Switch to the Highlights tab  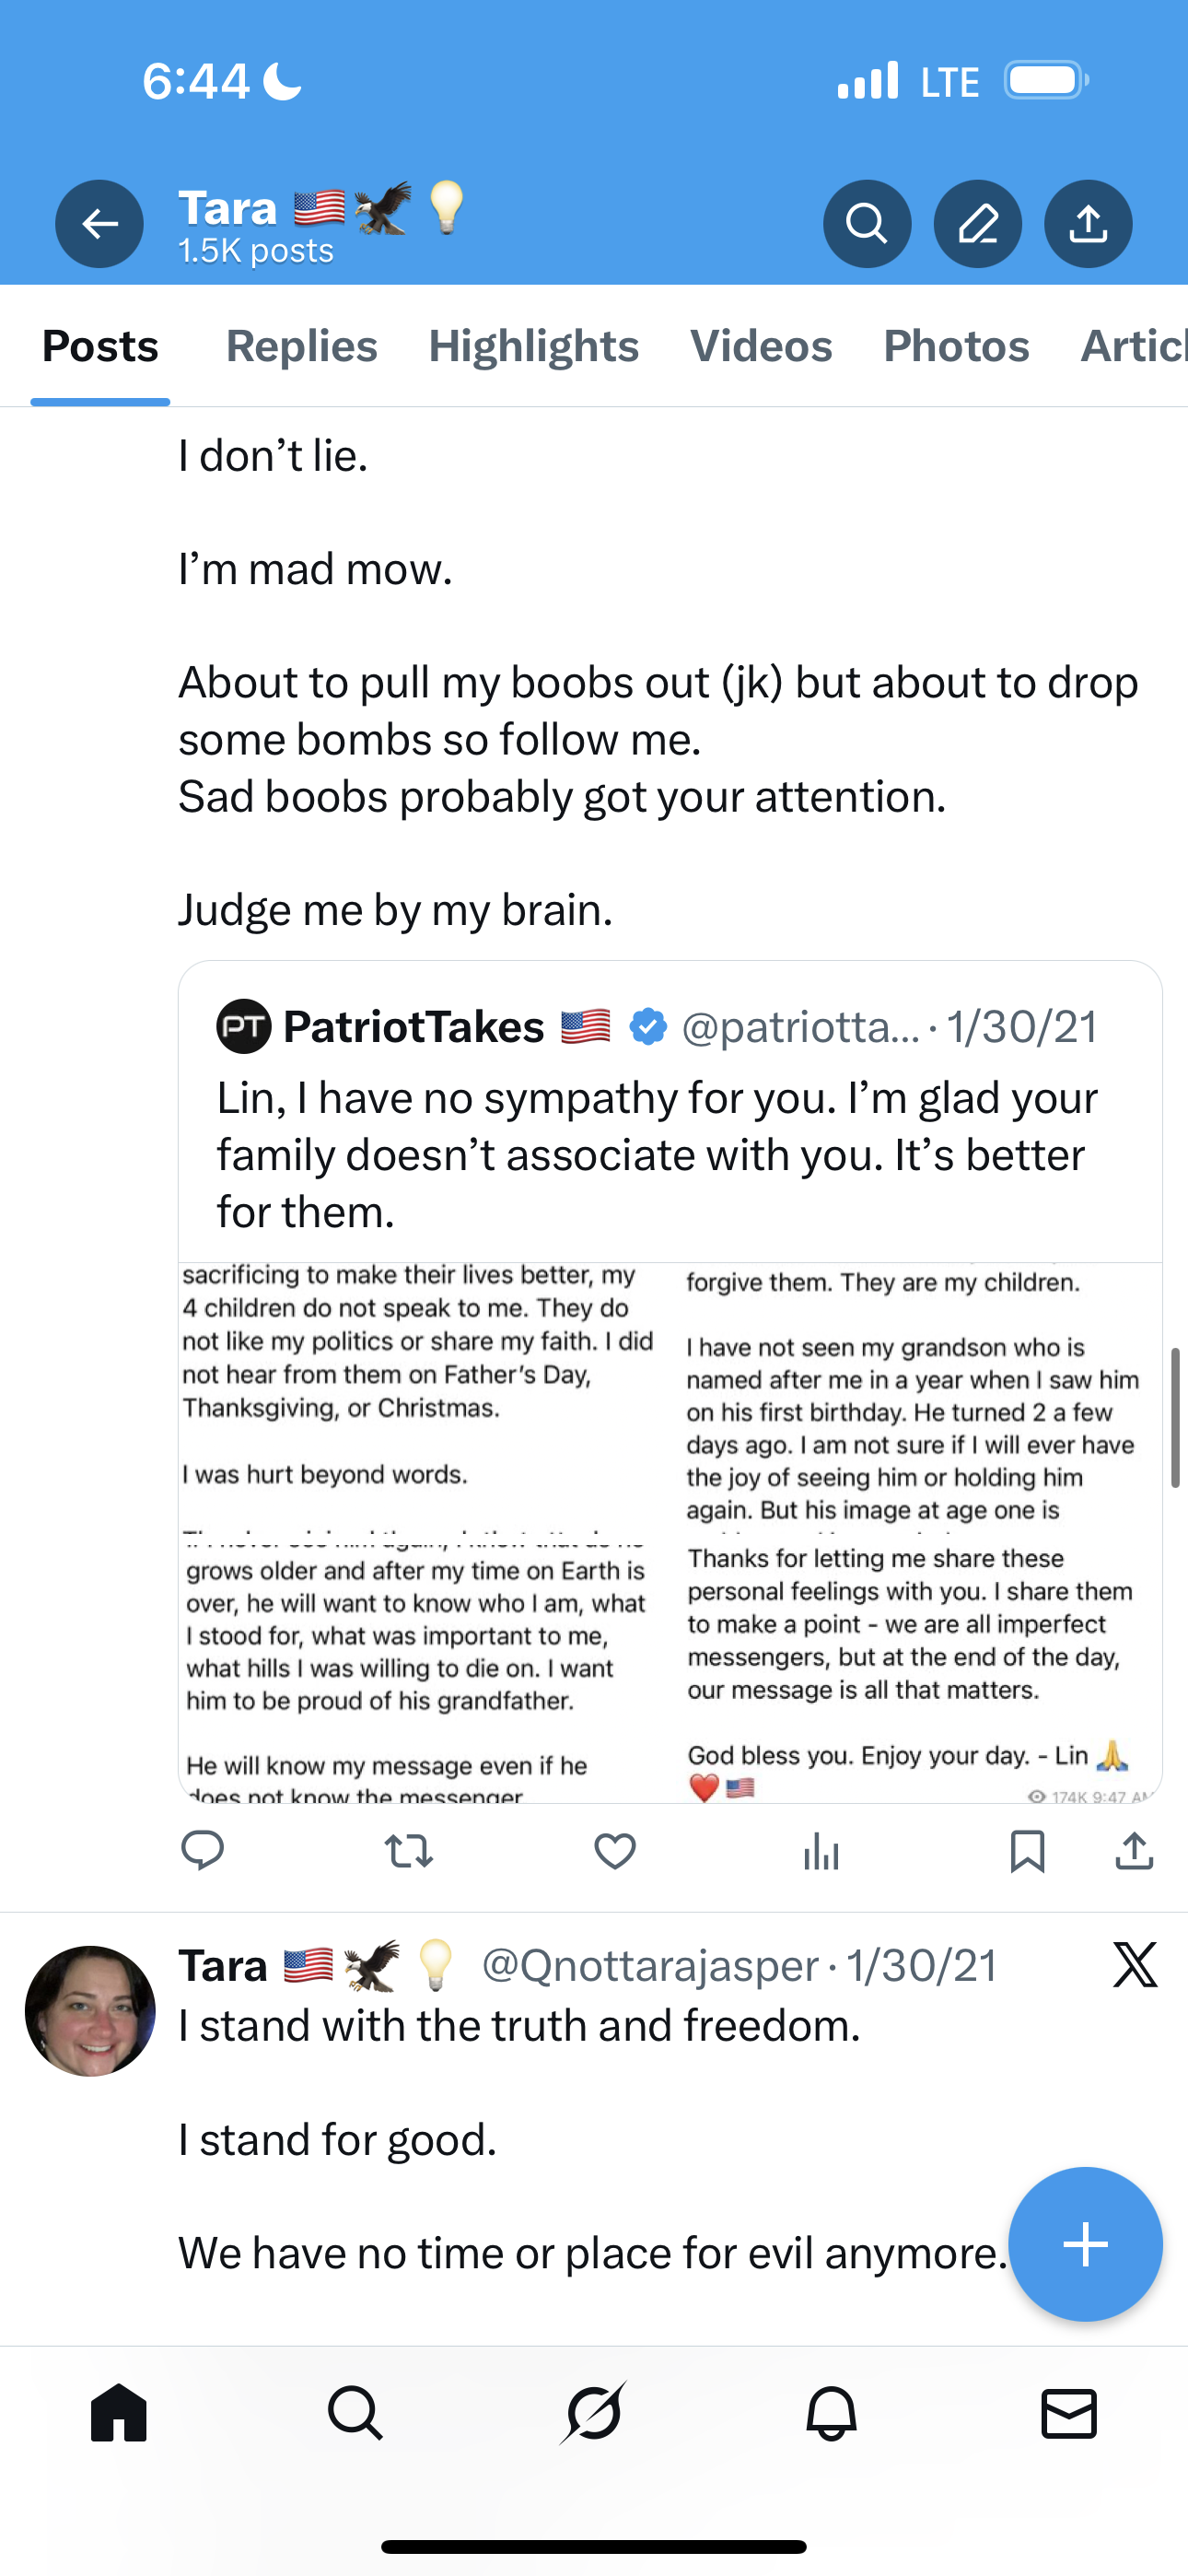[x=533, y=346]
